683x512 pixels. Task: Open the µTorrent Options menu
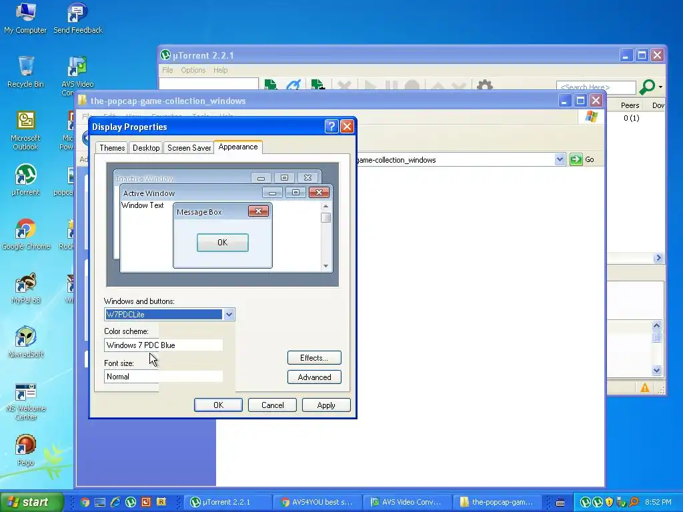pyautogui.click(x=193, y=70)
